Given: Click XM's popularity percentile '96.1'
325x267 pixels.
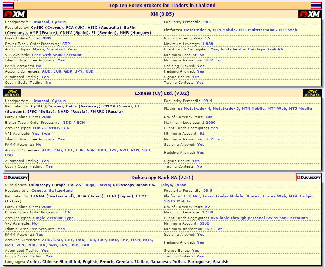Looking at the screenshot, I should [x=207, y=22].
